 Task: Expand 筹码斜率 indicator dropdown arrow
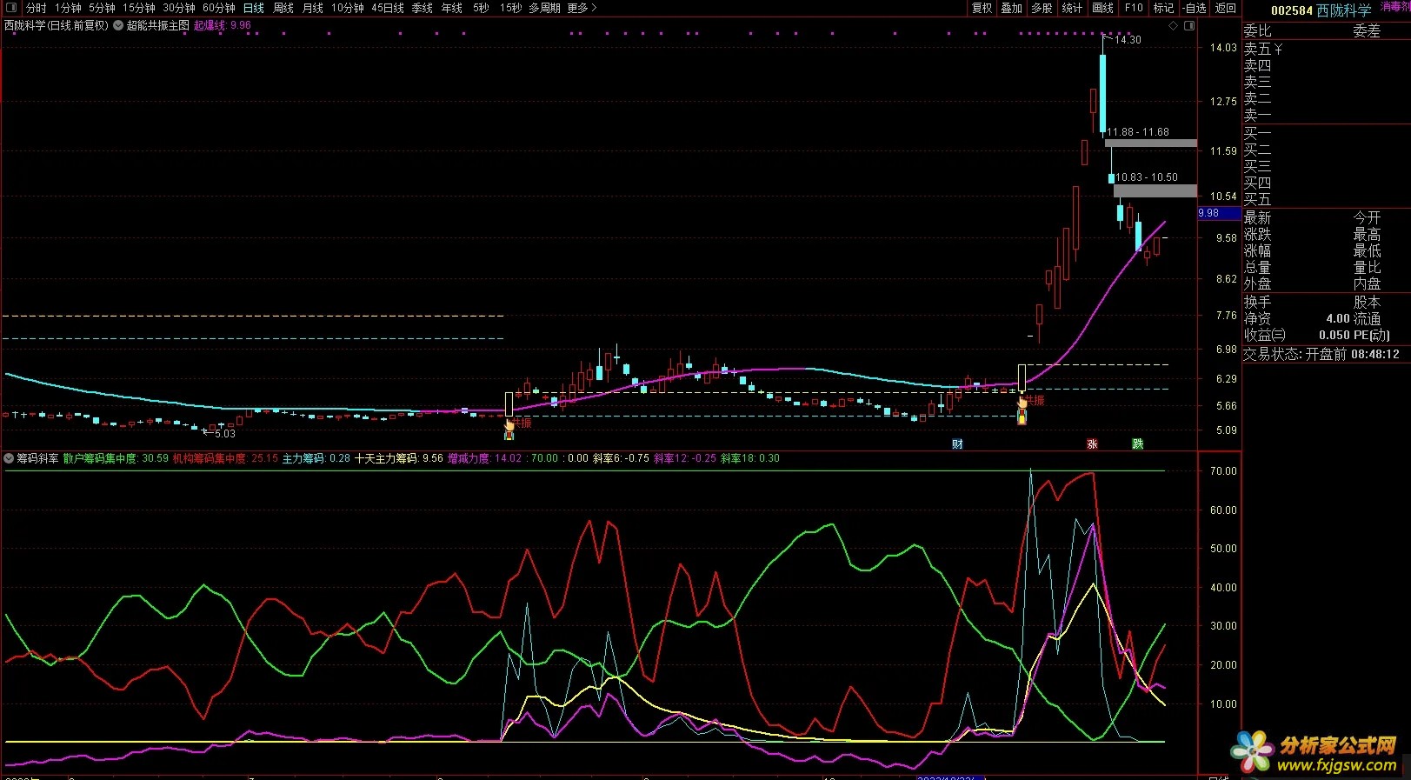coord(9,458)
